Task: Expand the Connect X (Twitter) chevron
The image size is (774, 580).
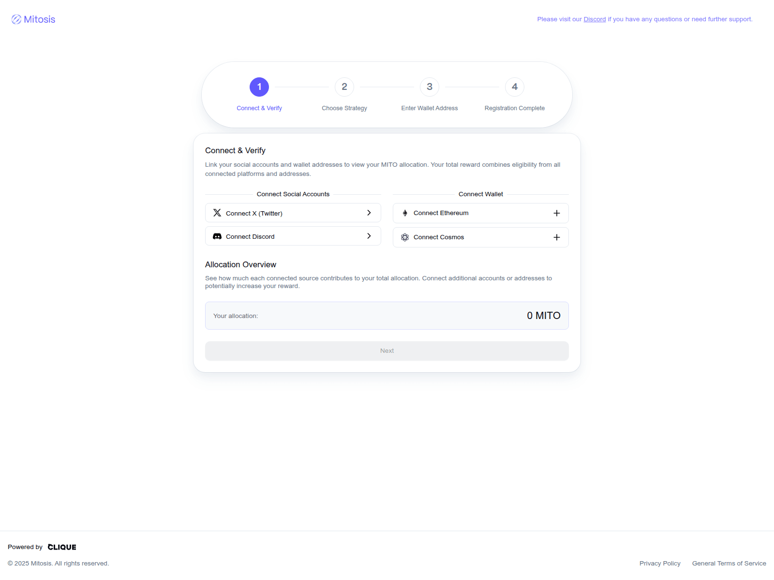Action: 369,213
